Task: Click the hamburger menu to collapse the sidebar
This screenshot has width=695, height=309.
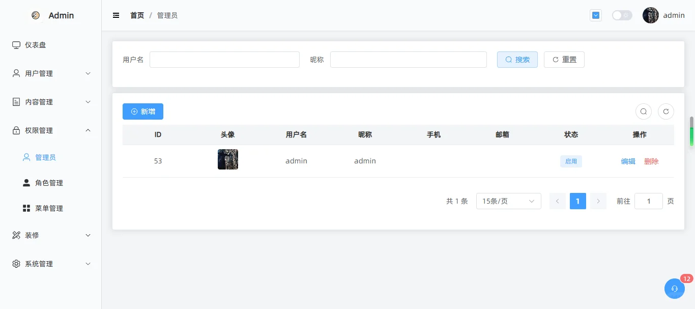Action: coord(116,15)
